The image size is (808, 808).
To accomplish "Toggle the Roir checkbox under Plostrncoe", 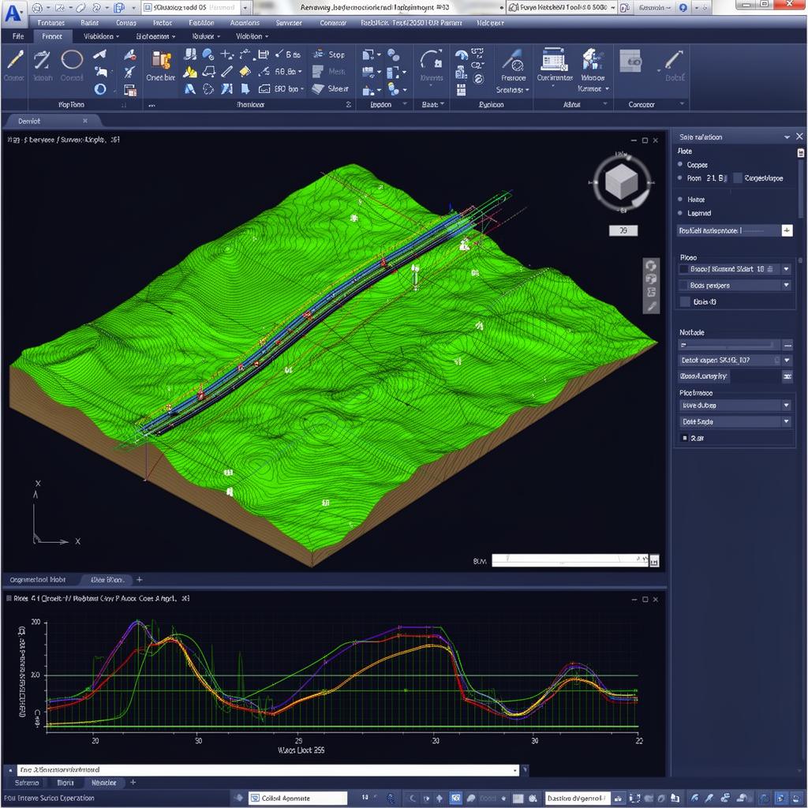I will point(684,438).
